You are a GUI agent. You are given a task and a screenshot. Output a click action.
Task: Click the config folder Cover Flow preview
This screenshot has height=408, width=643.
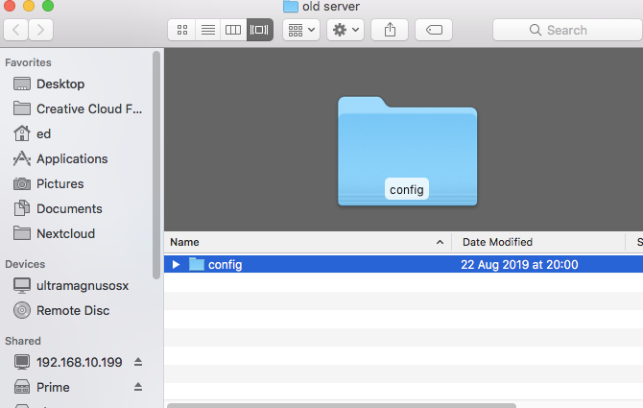[x=407, y=152]
